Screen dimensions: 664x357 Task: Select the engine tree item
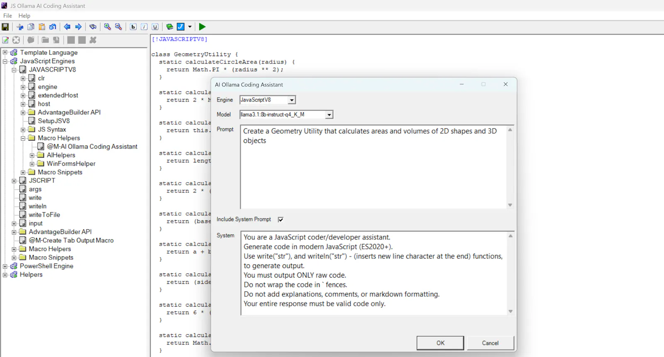click(47, 87)
